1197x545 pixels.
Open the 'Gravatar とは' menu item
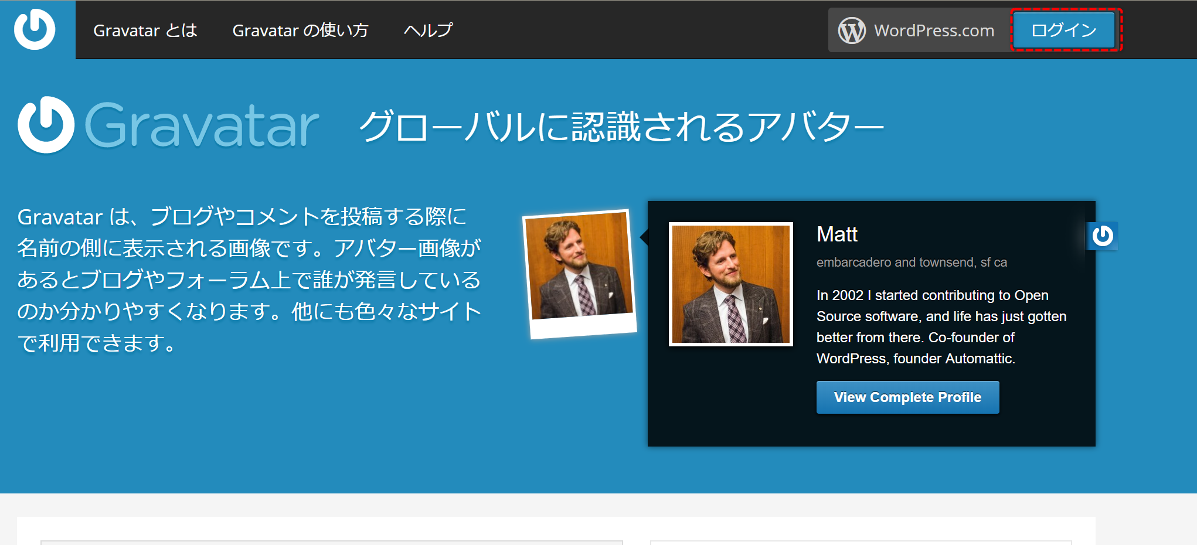click(145, 30)
